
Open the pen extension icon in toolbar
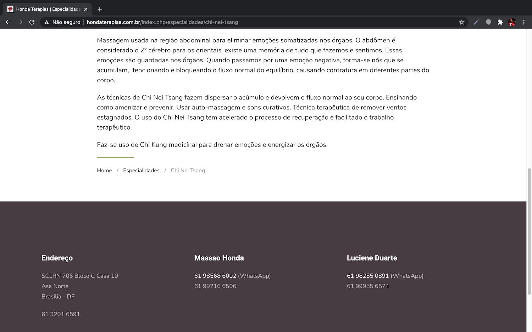(x=476, y=22)
